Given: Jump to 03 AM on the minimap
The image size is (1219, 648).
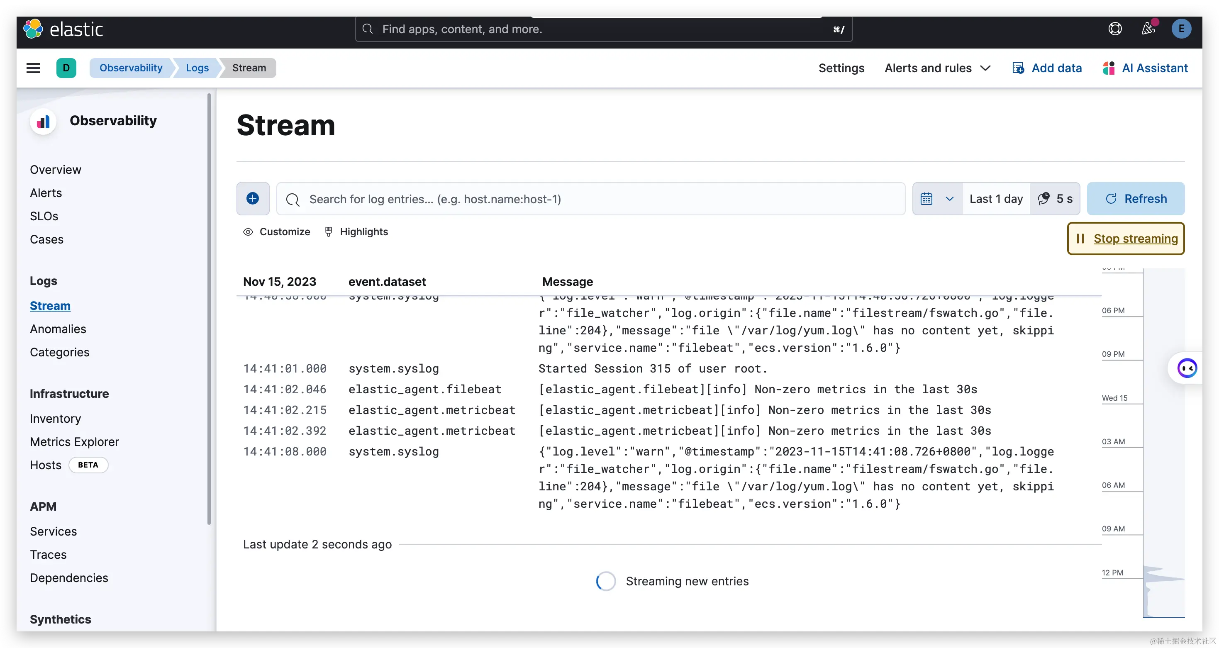Looking at the screenshot, I should [x=1113, y=441].
